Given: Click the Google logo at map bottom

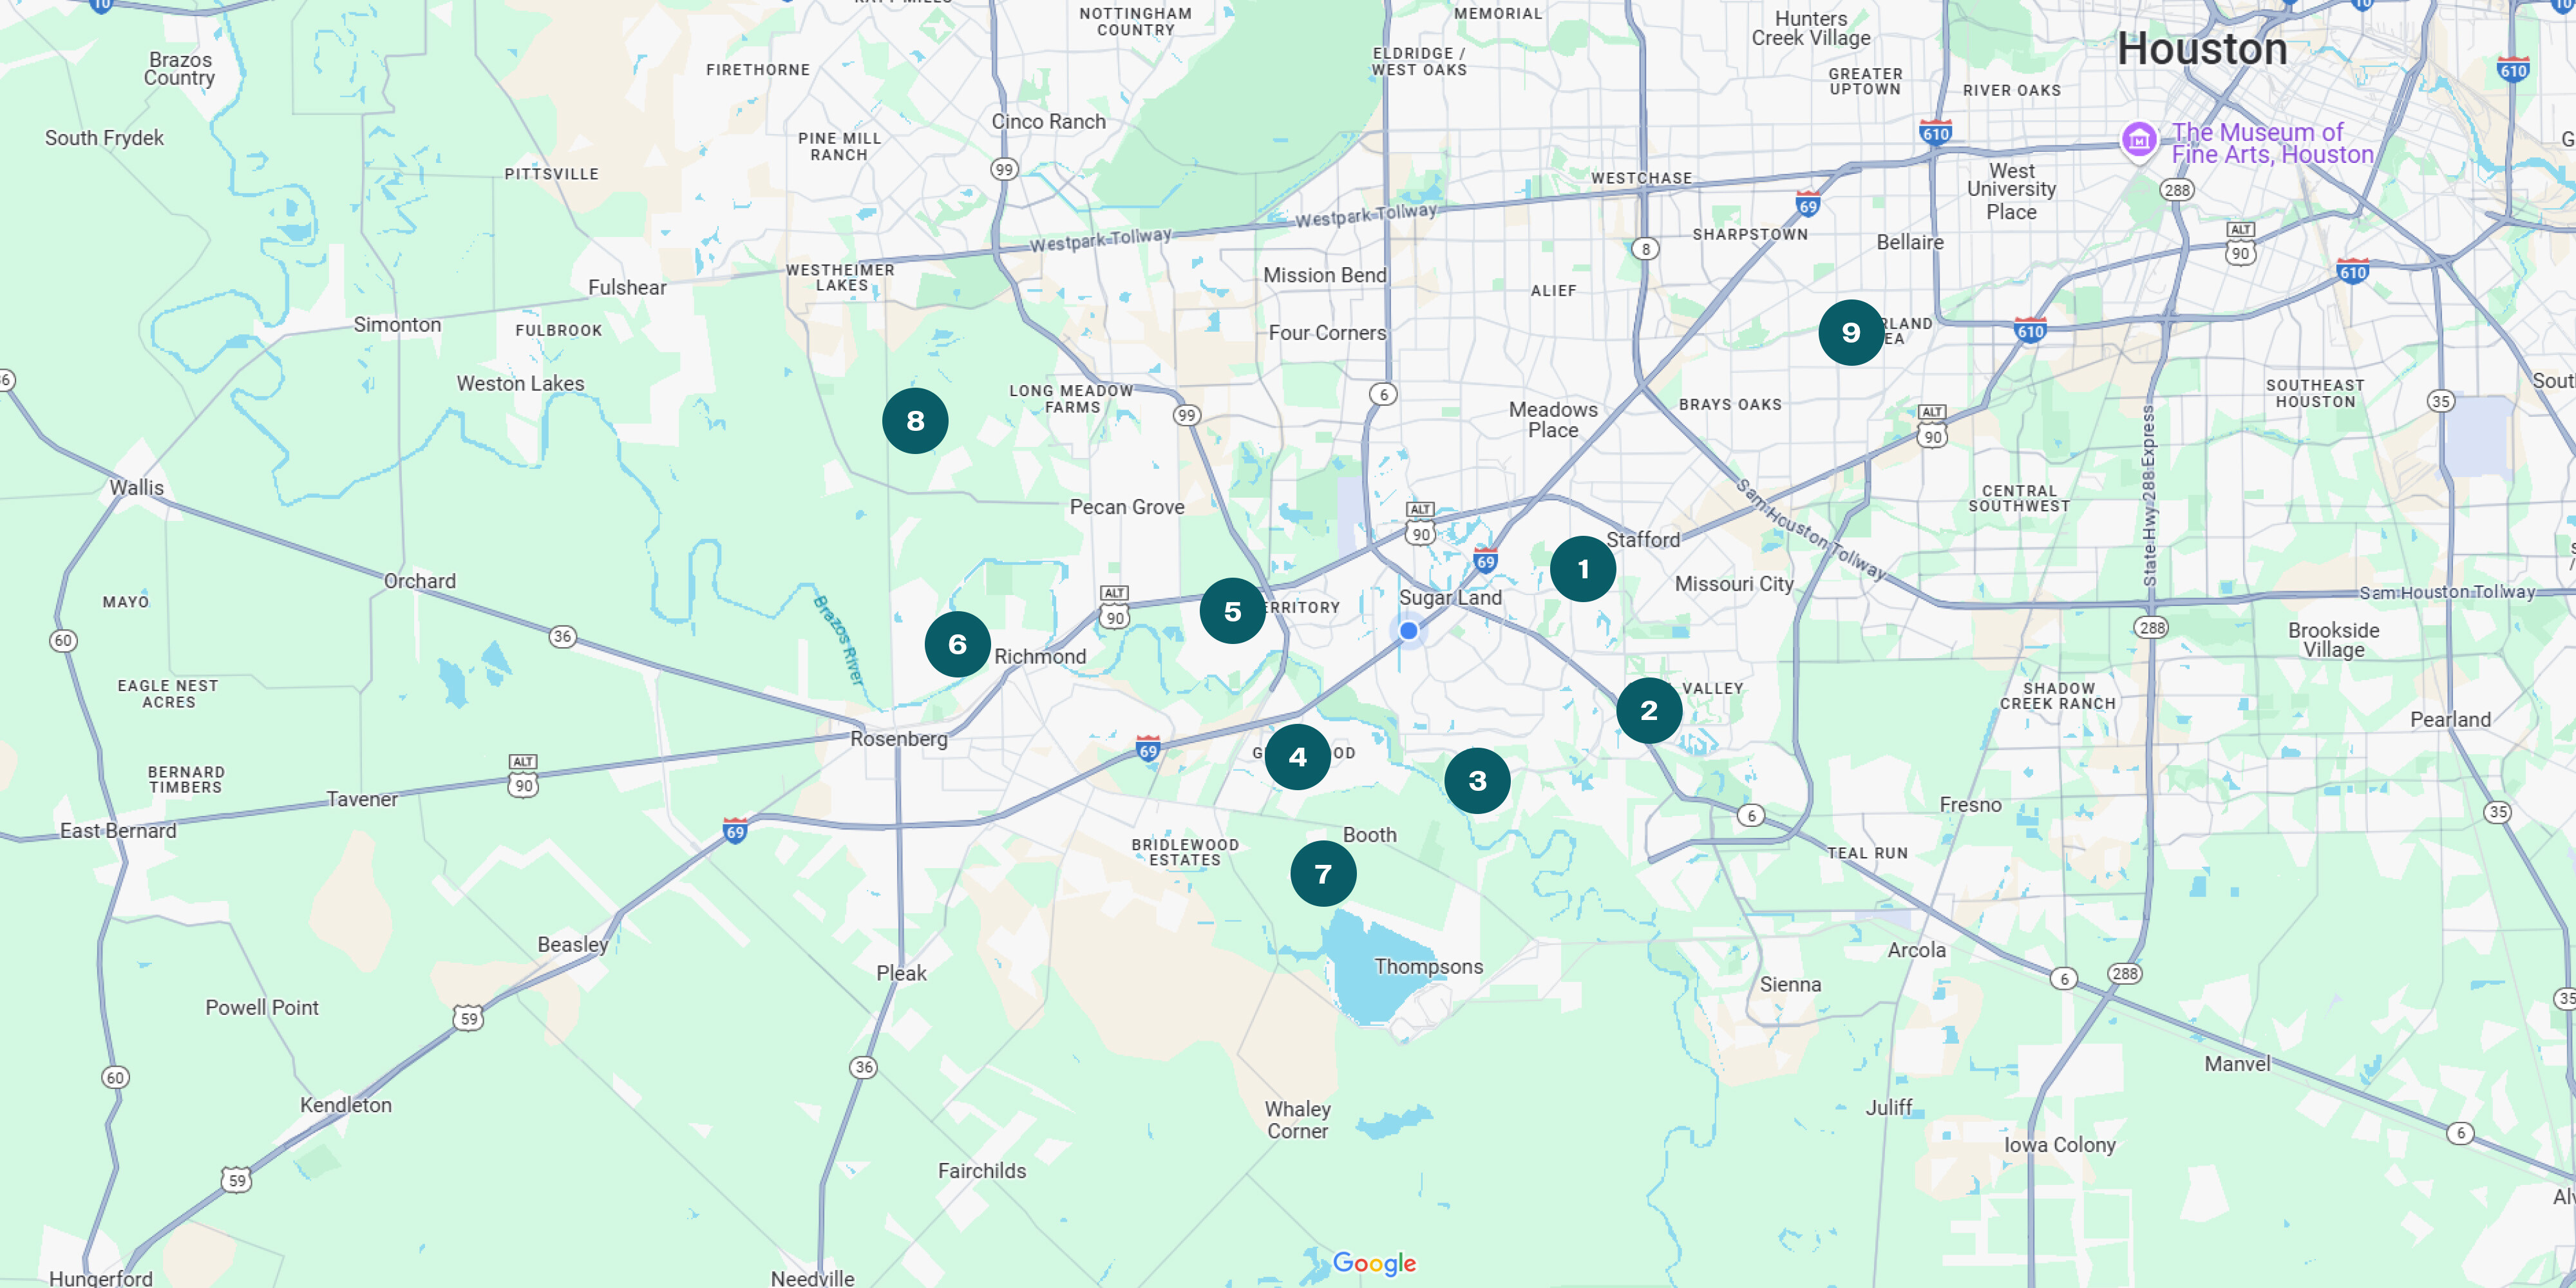Looking at the screenshot, I should [x=1374, y=1263].
